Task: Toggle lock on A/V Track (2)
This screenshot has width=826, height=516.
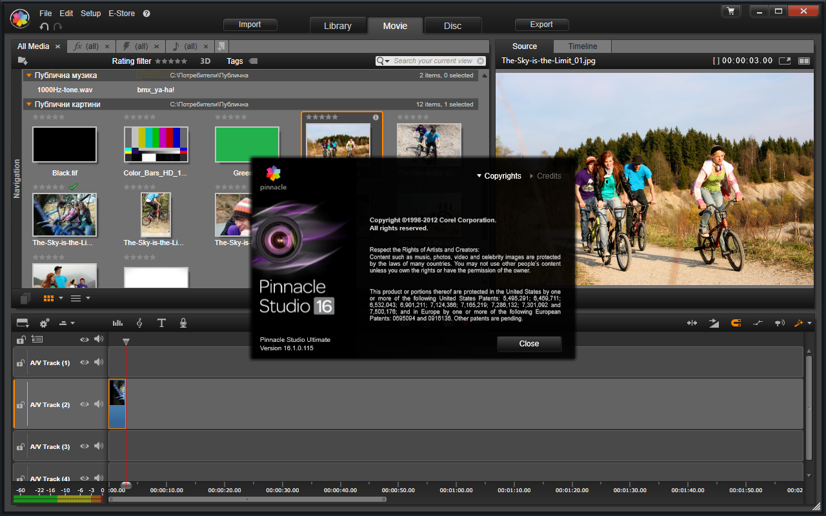Action: tap(21, 405)
